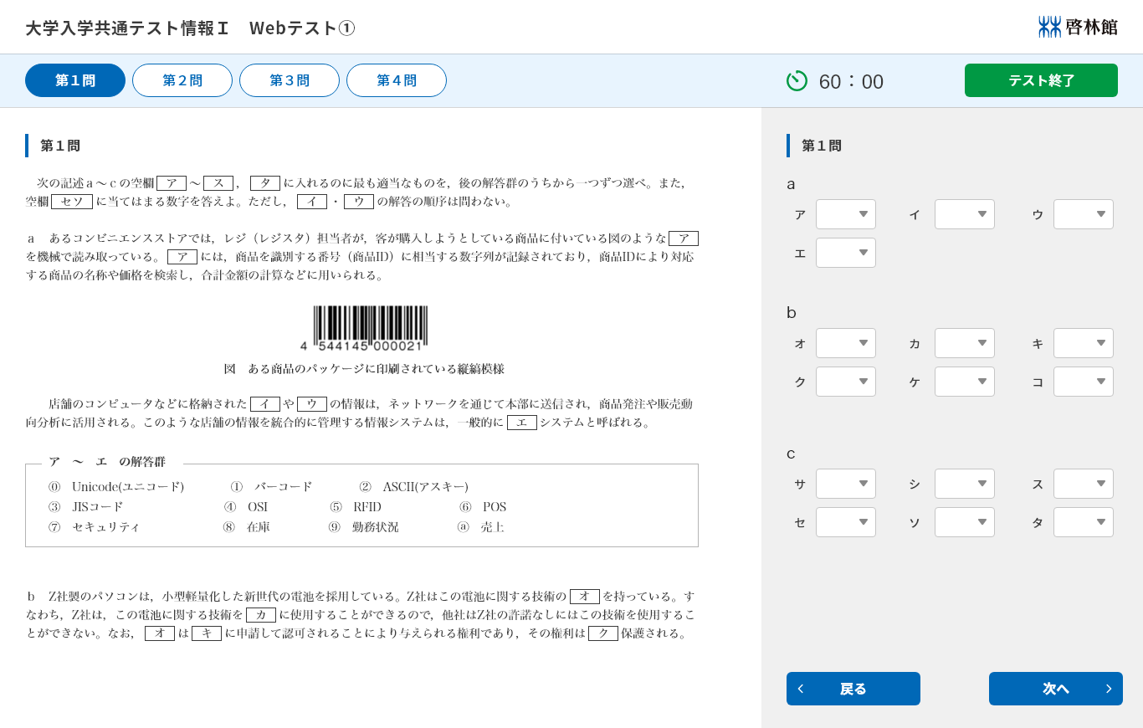Open the エ answer dropdown
The width and height of the screenshot is (1143, 728).
click(x=845, y=253)
